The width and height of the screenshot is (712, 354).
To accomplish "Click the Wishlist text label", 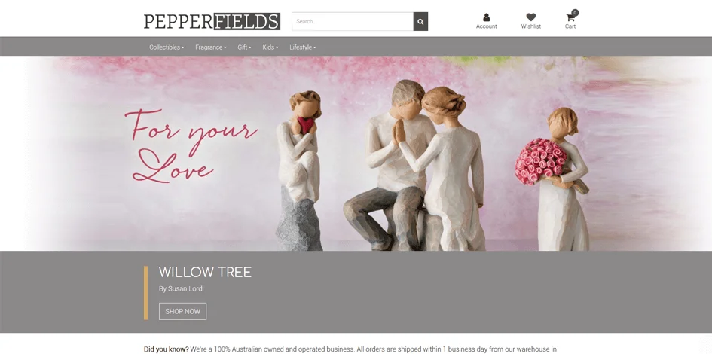I will click(531, 26).
